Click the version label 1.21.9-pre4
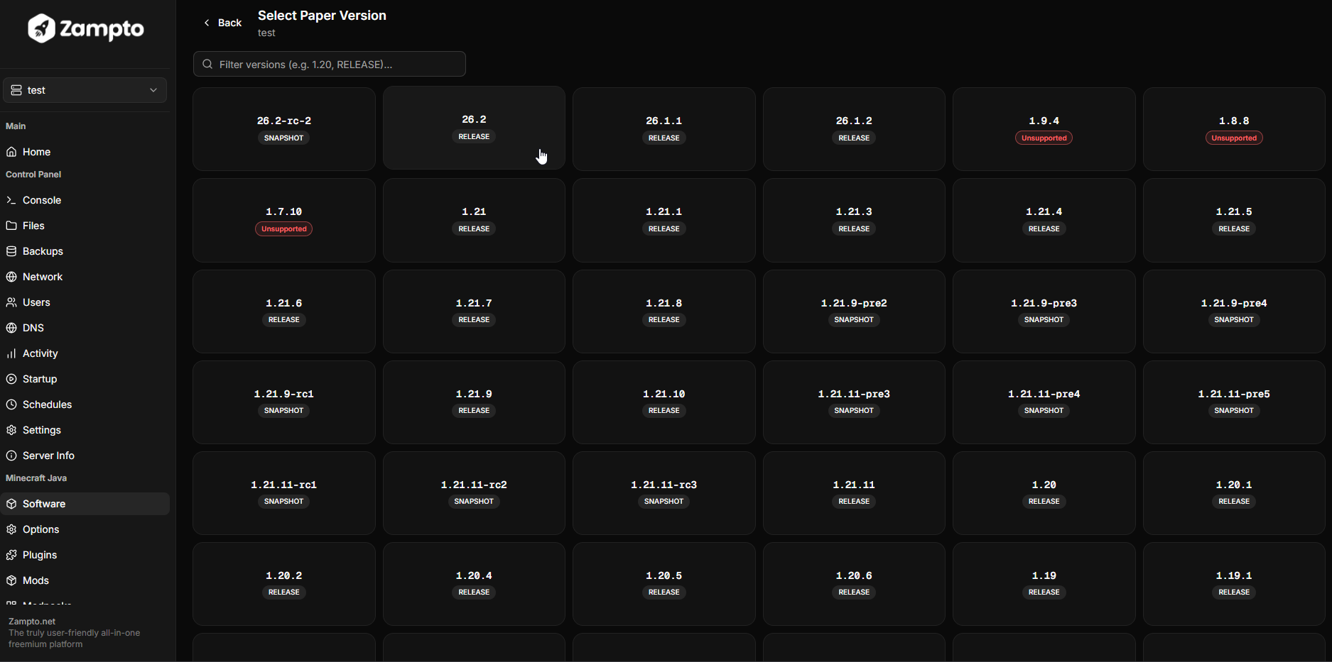Screen dimensions: 1332x662 1234,303
